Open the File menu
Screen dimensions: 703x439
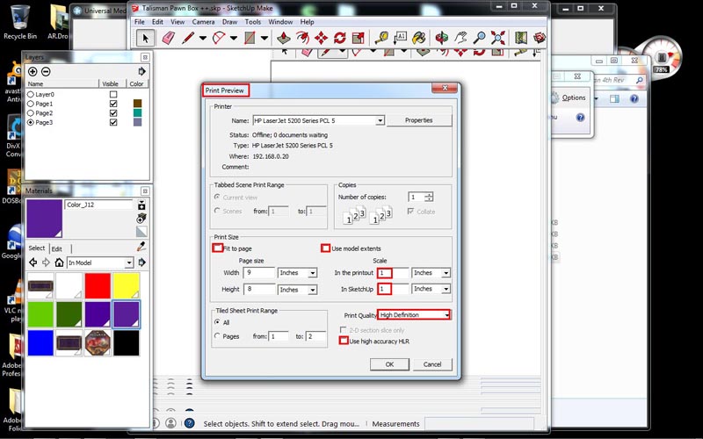tap(140, 21)
